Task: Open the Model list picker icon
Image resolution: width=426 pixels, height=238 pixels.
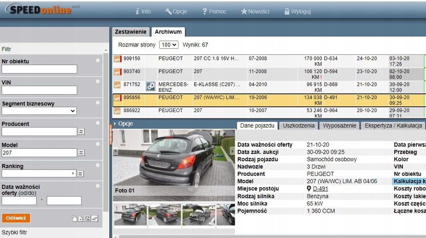Action: (x=81, y=153)
